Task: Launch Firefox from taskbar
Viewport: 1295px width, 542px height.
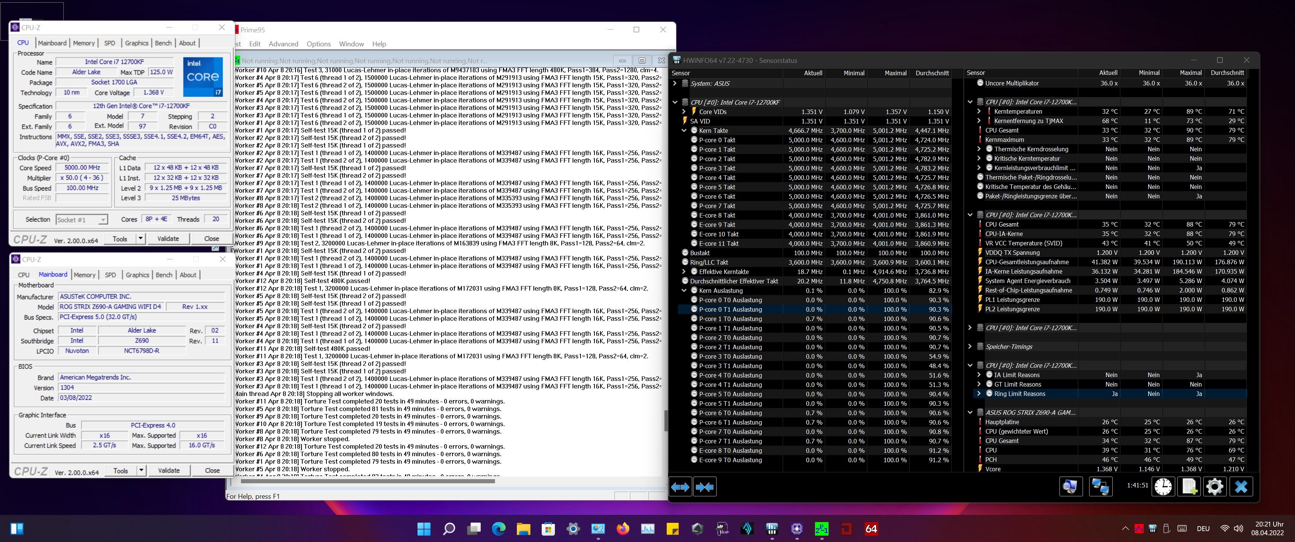Action: [x=623, y=528]
